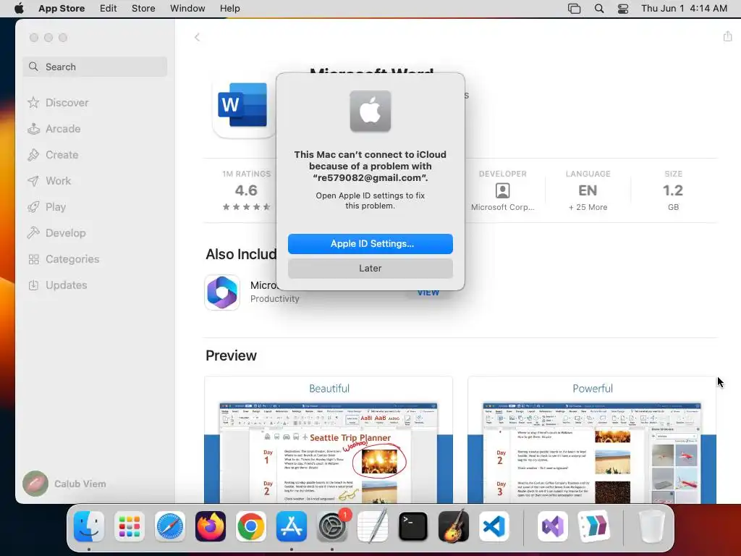Open the Discover section star icon

[x=33, y=103]
